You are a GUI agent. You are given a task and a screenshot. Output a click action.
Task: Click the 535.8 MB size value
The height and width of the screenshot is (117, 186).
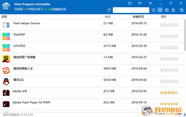110,80
